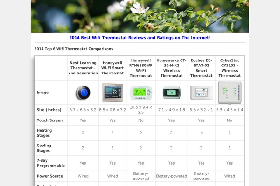Click 'CyberStat CY1101 - Wireless Thermostat' header

[230, 68]
